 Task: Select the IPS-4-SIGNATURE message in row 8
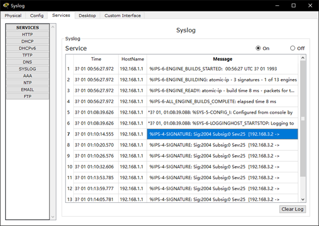pyautogui.click(x=222, y=145)
